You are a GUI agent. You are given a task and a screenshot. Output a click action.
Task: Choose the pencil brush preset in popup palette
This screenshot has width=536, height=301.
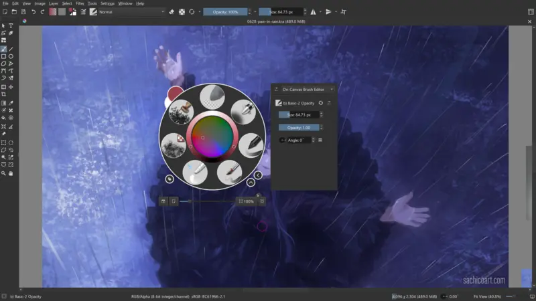[251, 145]
